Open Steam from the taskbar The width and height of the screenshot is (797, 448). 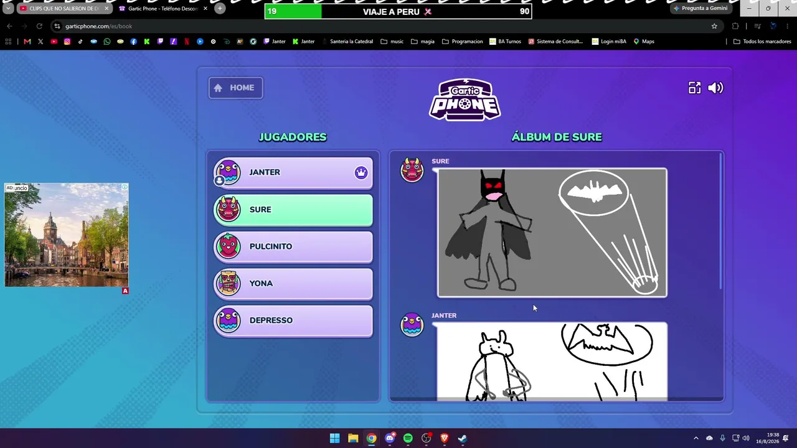(x=463, y=438)
